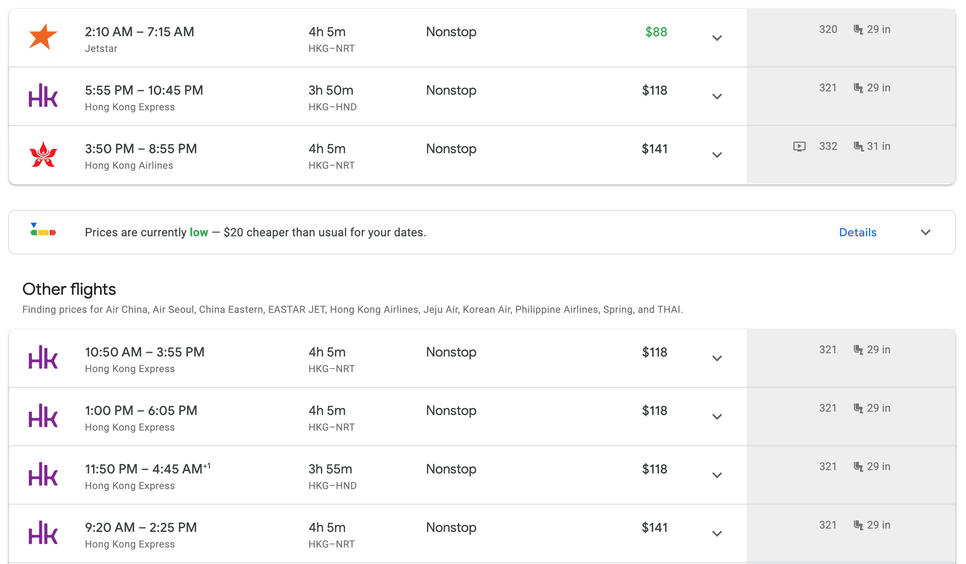The width and height of the screenshot is (966, 564).
Task: Click the green $88 price
Action: pos(656,32)
